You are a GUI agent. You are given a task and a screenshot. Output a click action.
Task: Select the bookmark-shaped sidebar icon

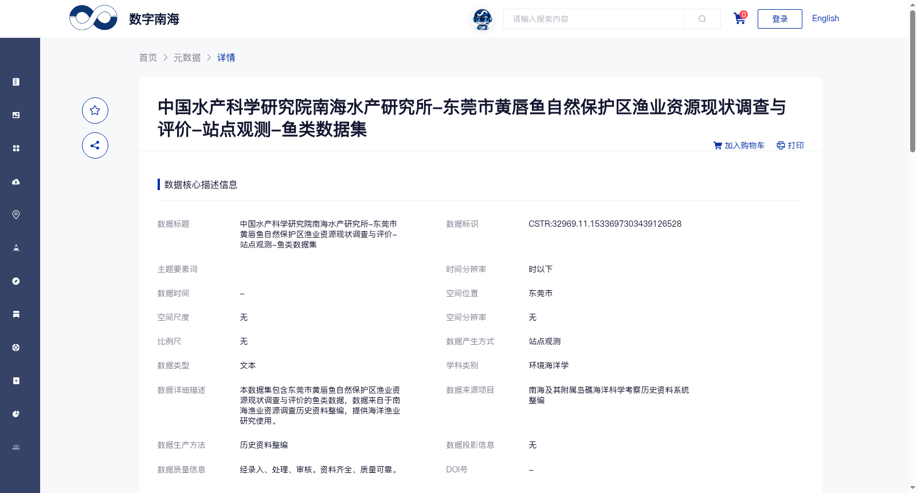click(x=16, y=314)
